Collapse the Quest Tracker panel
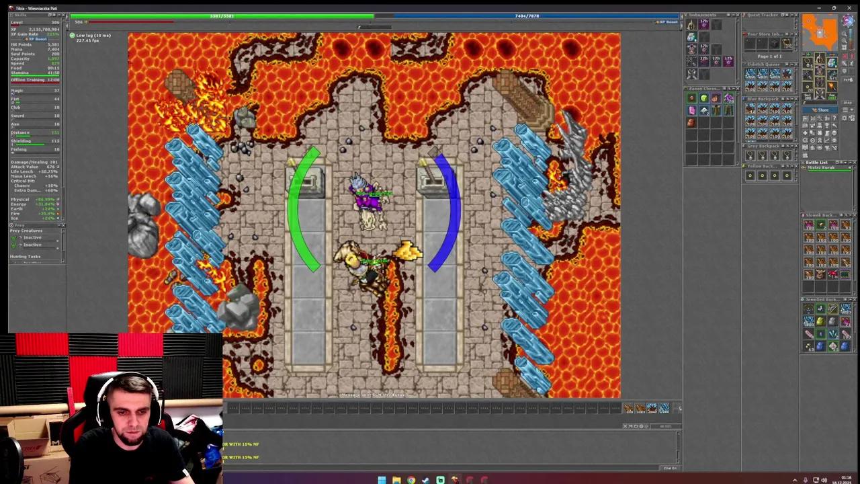Screen dimensions: 860x484 (x=791, y=15)
